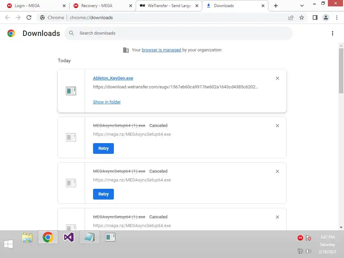The image size is (344, 258).
Task: Open the profile avatar menu
Action: pyautogui.click(x=326, y=17)
